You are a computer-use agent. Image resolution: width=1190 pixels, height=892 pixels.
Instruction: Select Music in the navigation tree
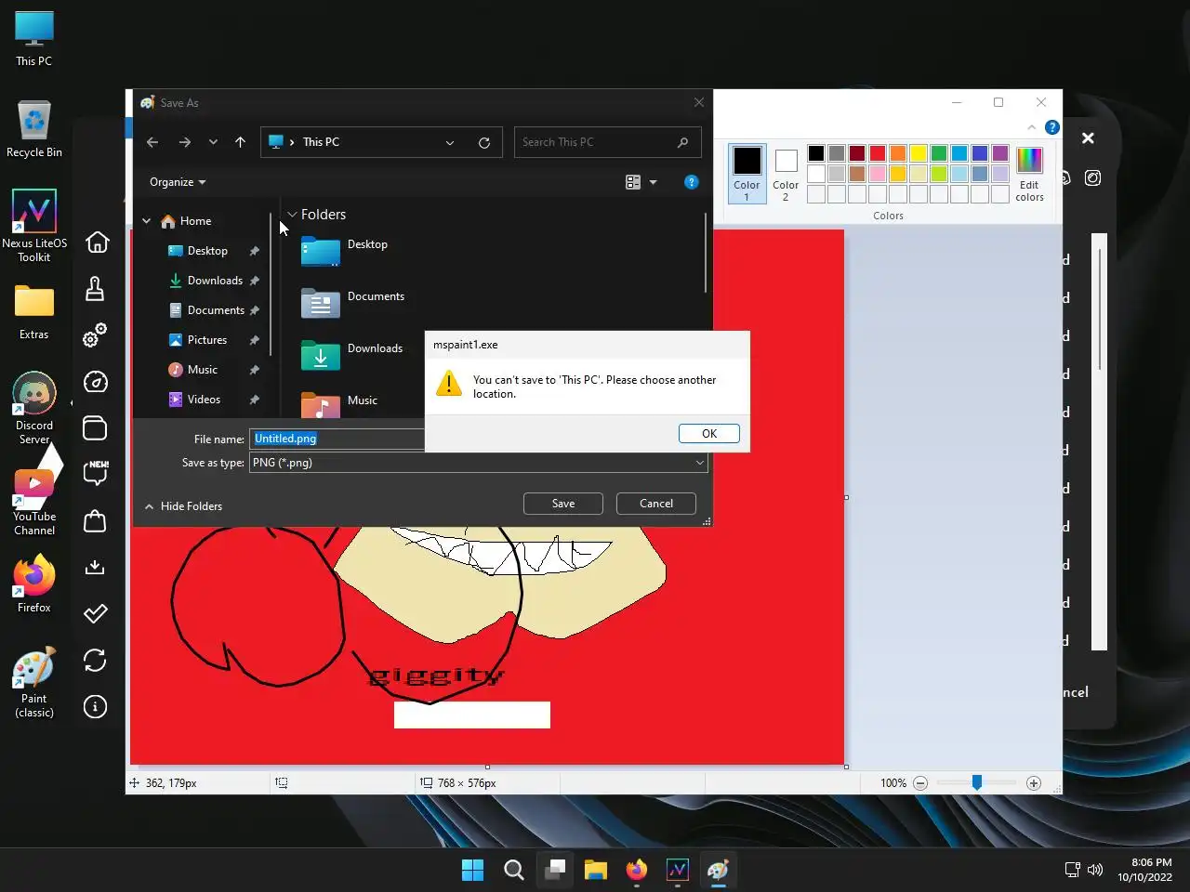tap(203, 370)
